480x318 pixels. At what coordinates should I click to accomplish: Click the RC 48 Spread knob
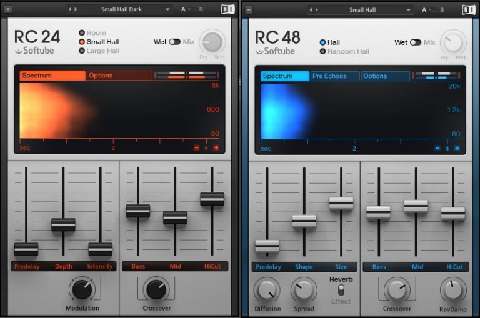304,290
